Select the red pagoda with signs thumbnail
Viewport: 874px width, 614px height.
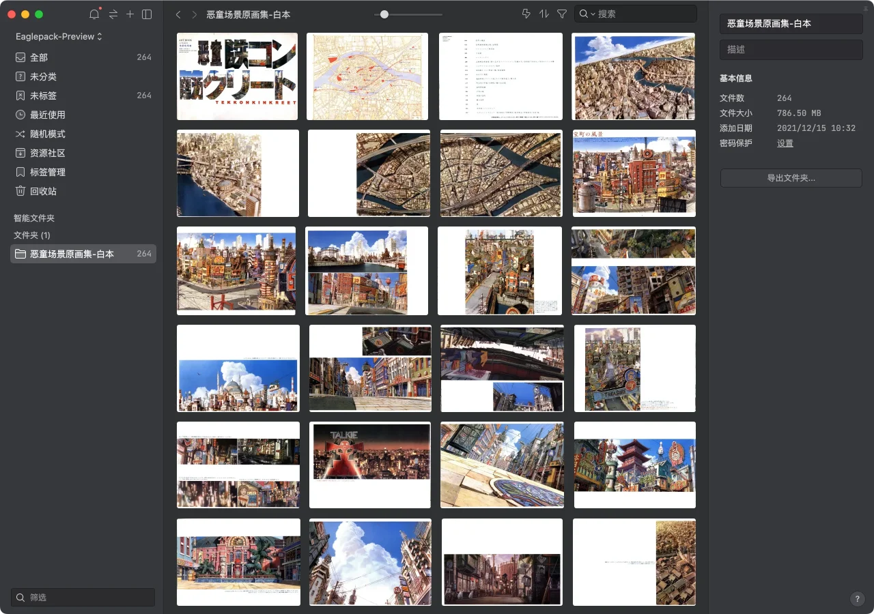(635, 465)
